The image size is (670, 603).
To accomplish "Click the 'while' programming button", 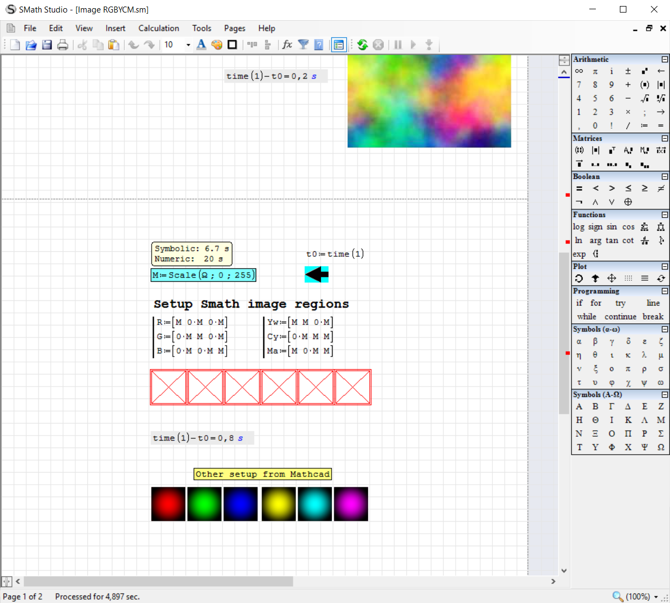I will 587,317.
